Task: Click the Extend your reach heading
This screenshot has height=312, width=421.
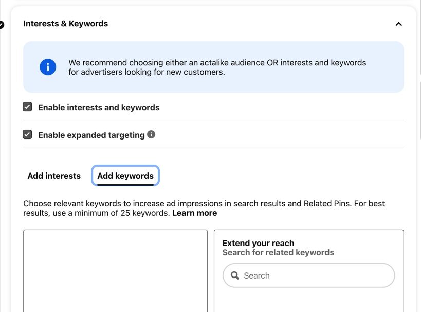Action: pos(258,243)
